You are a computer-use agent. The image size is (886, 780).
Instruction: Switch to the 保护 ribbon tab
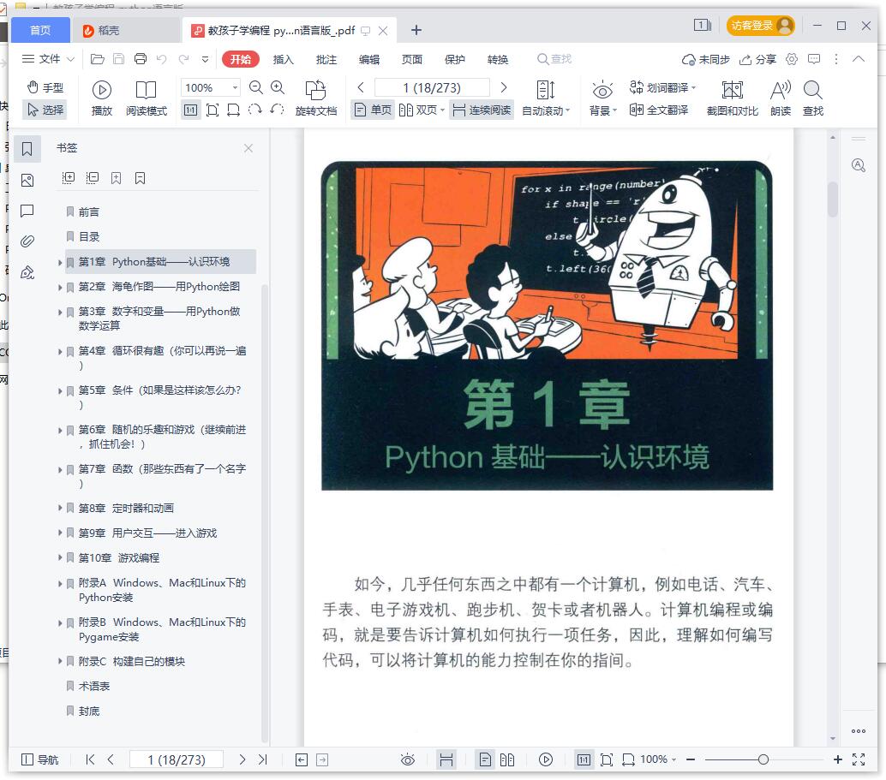click(455, 59)
